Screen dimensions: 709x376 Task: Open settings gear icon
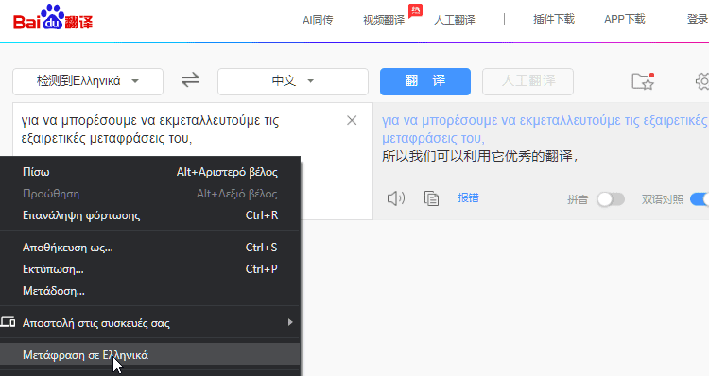pos(702,81)
